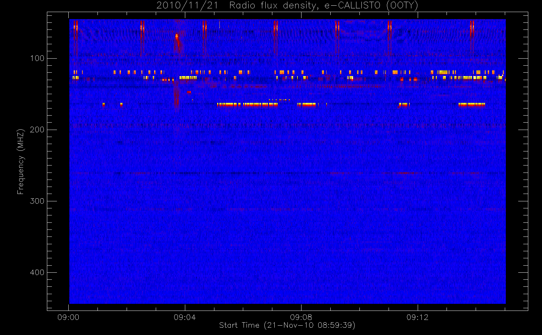The height and width of the screenshot is (335, 542).
Task: Click the 'Frequency (MHz)' y-axis label
Action: (x=21, y=161)
